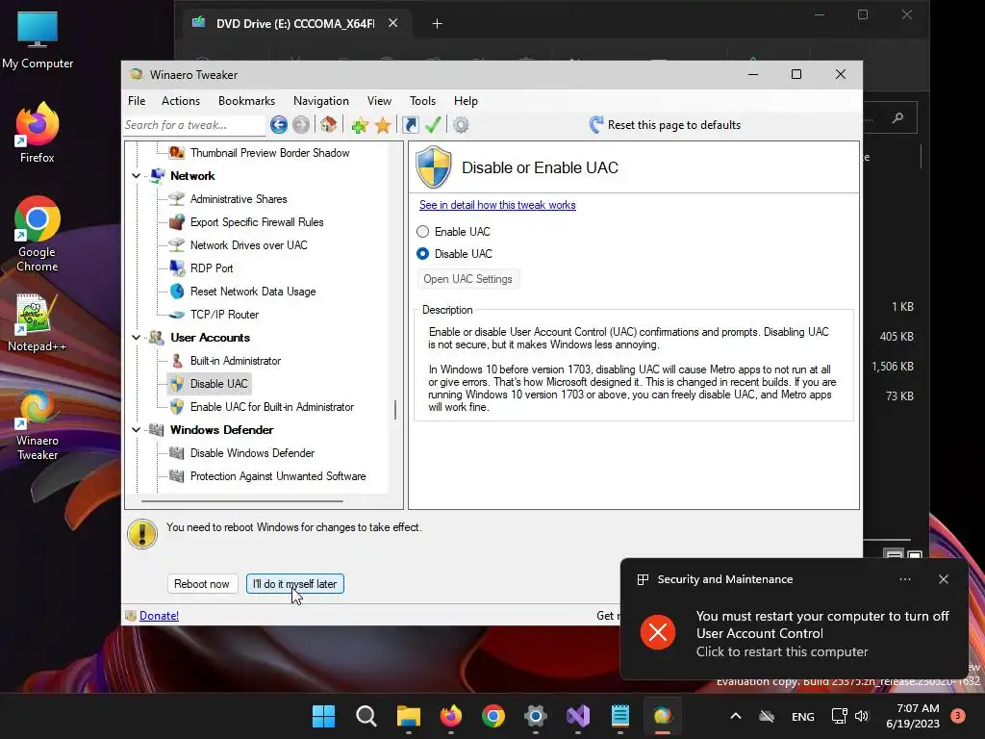Dismiss the Security and Maintenance notification
Image resolution: width=985 pixels, height=739 pixels.
point(944,579)
